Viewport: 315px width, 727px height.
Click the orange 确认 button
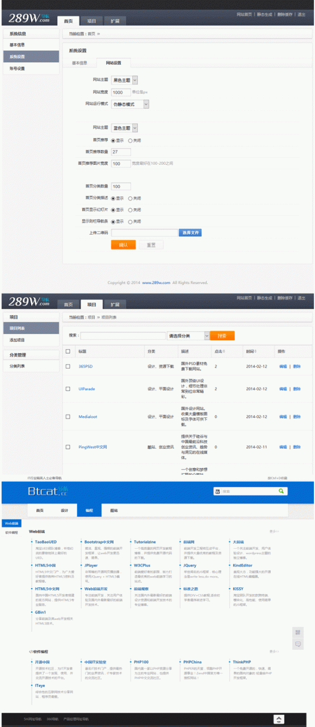click(x=123, y=245)
